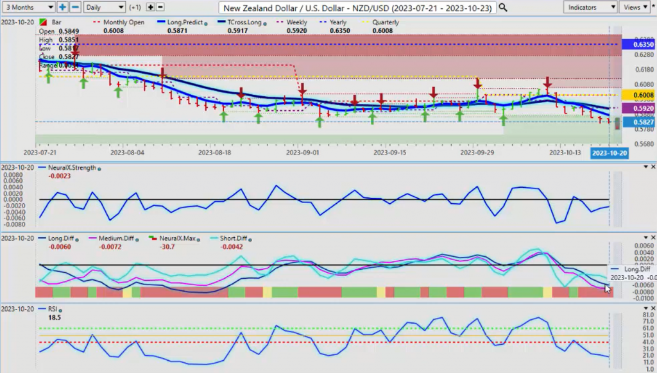Screen dimensions: 657x373
Task: Click the info dot beside Medium.Diff
Action: [x=137, y=240]
